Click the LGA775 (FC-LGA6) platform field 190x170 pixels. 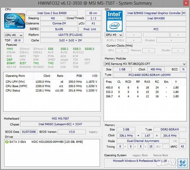70,35
